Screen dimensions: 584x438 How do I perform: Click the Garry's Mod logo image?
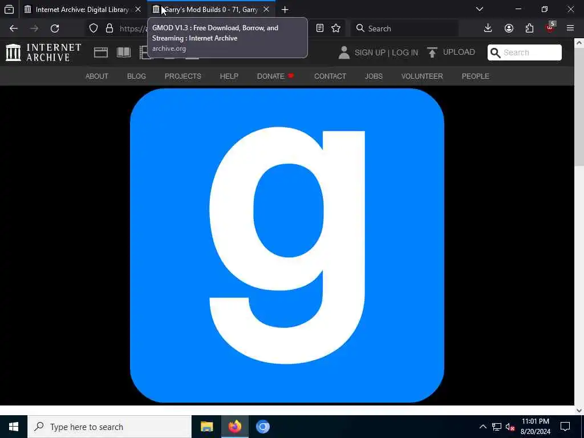287,245
